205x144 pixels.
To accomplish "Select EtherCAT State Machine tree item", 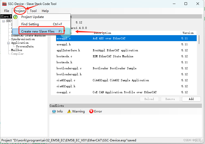I will coord(28,36).
